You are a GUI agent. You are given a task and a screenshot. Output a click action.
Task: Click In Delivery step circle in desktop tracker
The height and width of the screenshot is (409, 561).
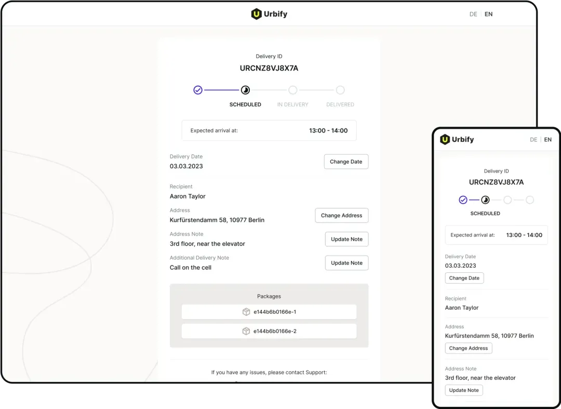click(292, 90)
